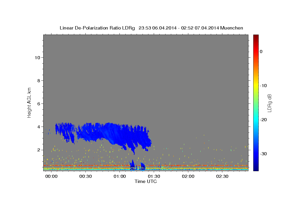Click the height tick label 6
Viewport: 307px width, 205px height.
click(x=39, y=104)
